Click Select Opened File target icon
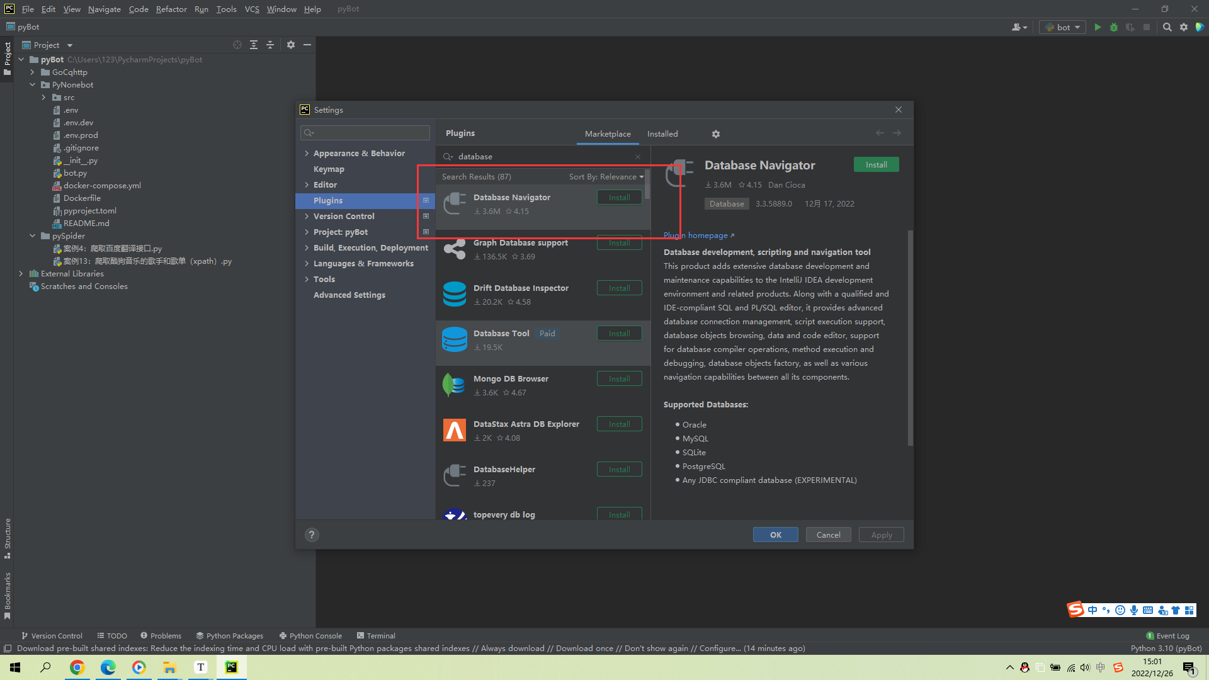1209x680 pixels. click(237, 45)
